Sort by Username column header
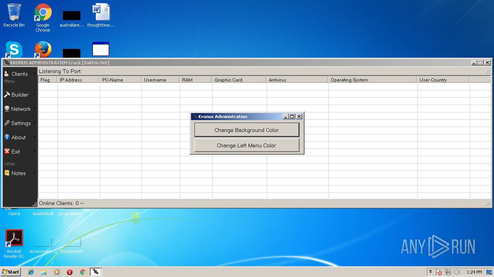This screenshot has width=494, height=277. (x=161, y=80)
